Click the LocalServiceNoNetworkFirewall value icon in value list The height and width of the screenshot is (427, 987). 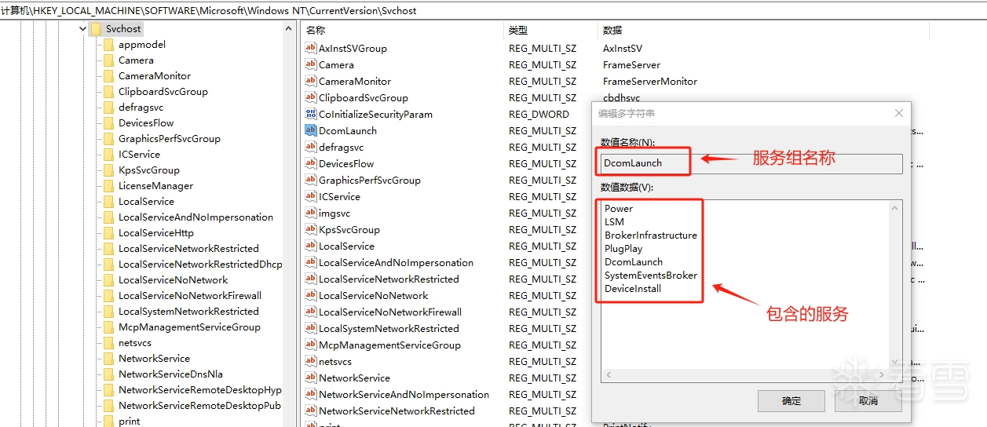(310, 312)
